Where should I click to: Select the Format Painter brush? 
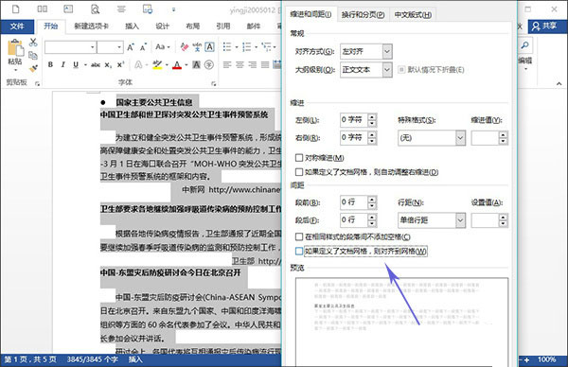[x=33, y=68]
